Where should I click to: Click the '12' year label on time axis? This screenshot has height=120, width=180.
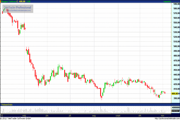pos(2,115)
